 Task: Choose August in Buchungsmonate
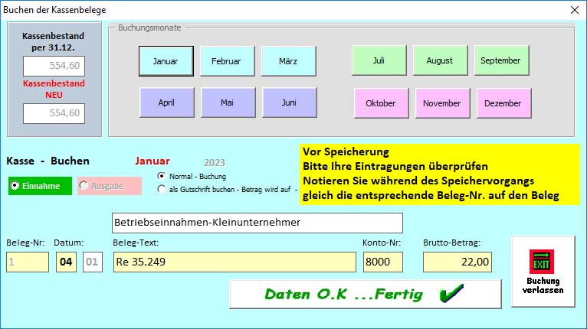(440, 60)
